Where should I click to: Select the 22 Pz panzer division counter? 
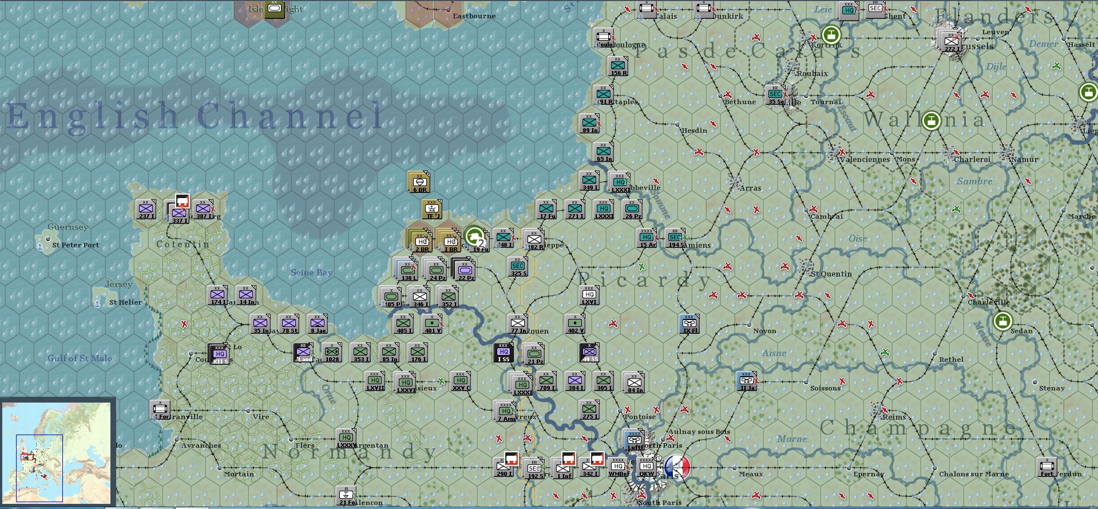tap(465, 269)
